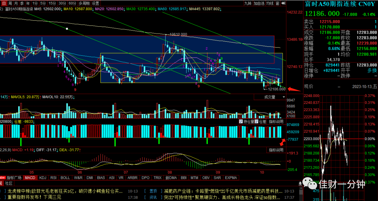
Task: Click the 均线 moving average button
Action: (x=270, y=4)
